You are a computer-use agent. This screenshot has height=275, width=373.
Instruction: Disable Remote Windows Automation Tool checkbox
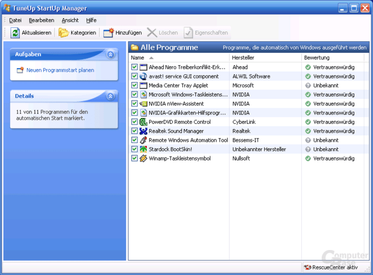pos(135,140)
